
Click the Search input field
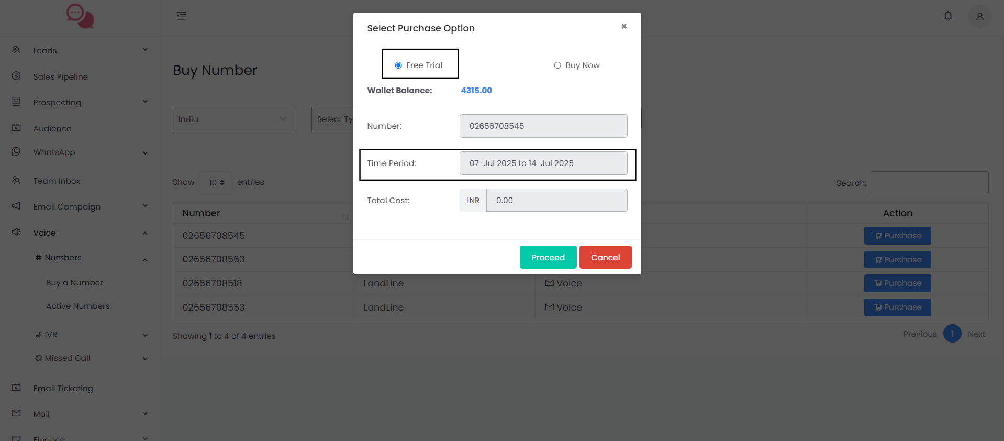point(929,183)
